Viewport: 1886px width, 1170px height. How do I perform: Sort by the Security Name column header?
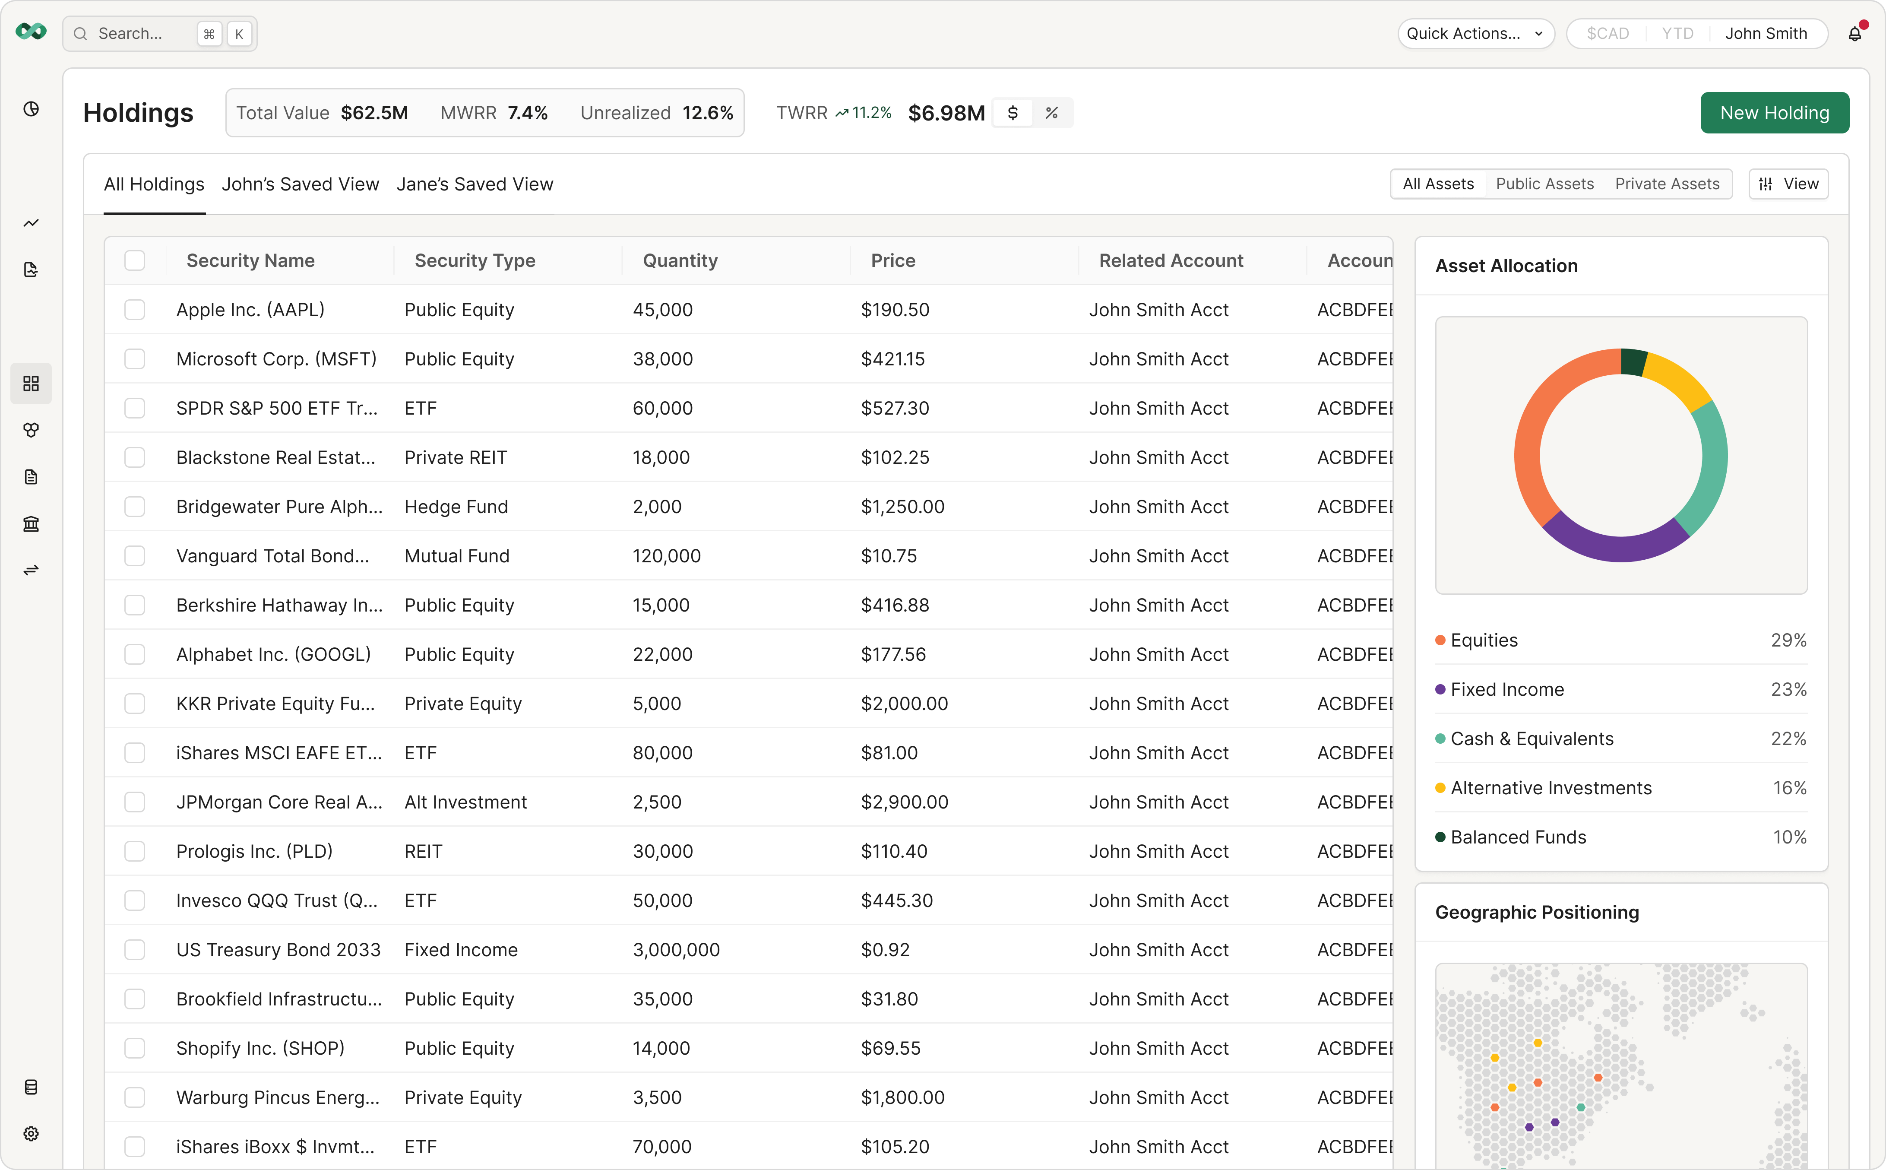click(250, 261)
